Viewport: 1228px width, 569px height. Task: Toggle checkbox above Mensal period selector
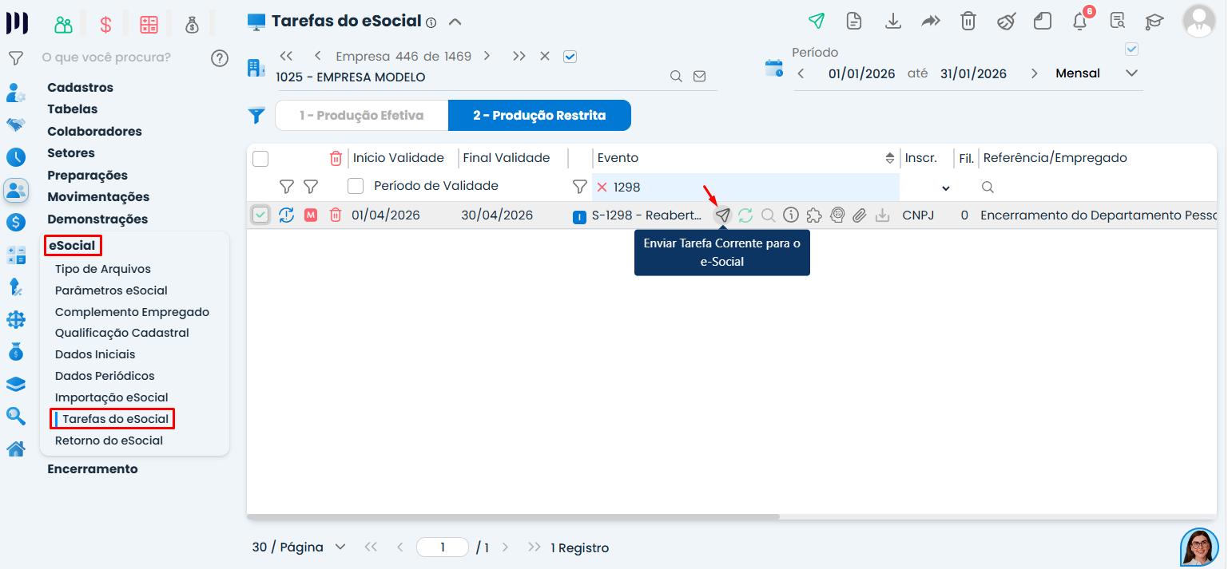pyautogui.click(x=1131, y=49)
